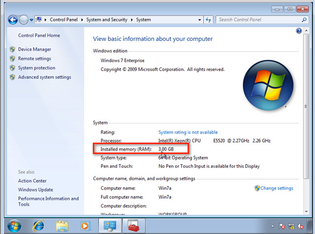Viewport: 315px width, 234px height.
Task: Launch Internet Explorer from taskbar
Action: 39,226
